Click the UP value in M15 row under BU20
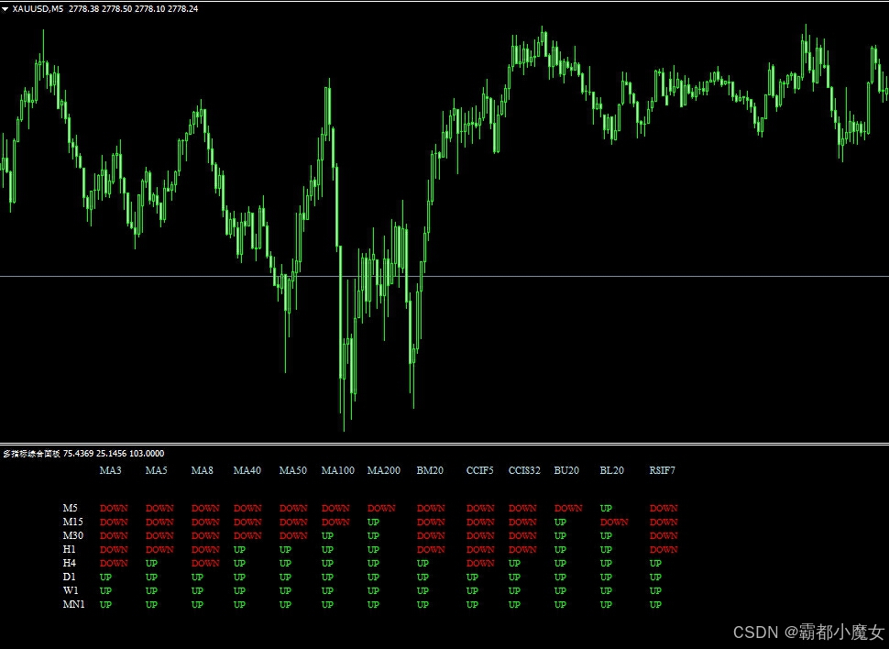Image resolution: width=889 pixels, height=649 pixels. pos(560,522)
